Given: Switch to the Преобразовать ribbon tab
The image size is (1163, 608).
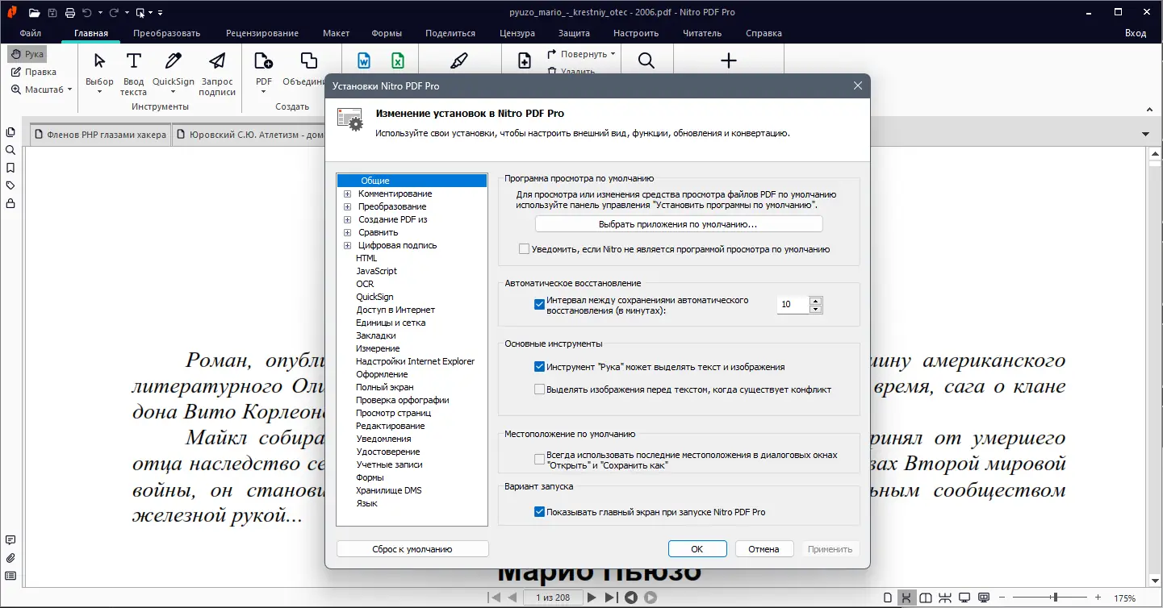Looking at the screenshot, I should click(x=167, y=33).
